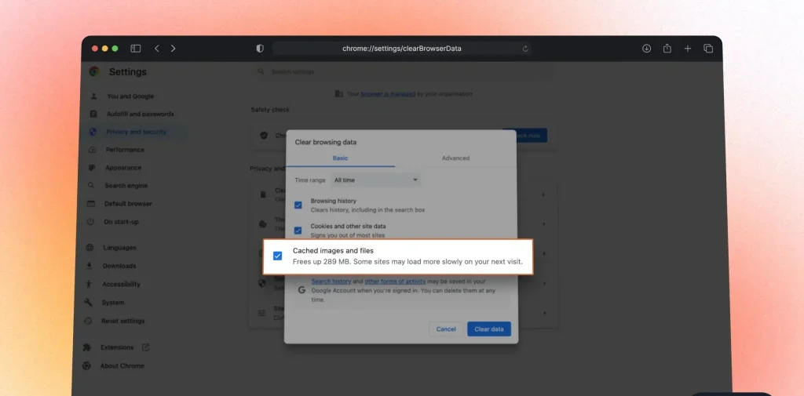This screenshot has width=804, height=396.
Task: Uncheck Cached images and files checkbox
Action: pos(277,256)
